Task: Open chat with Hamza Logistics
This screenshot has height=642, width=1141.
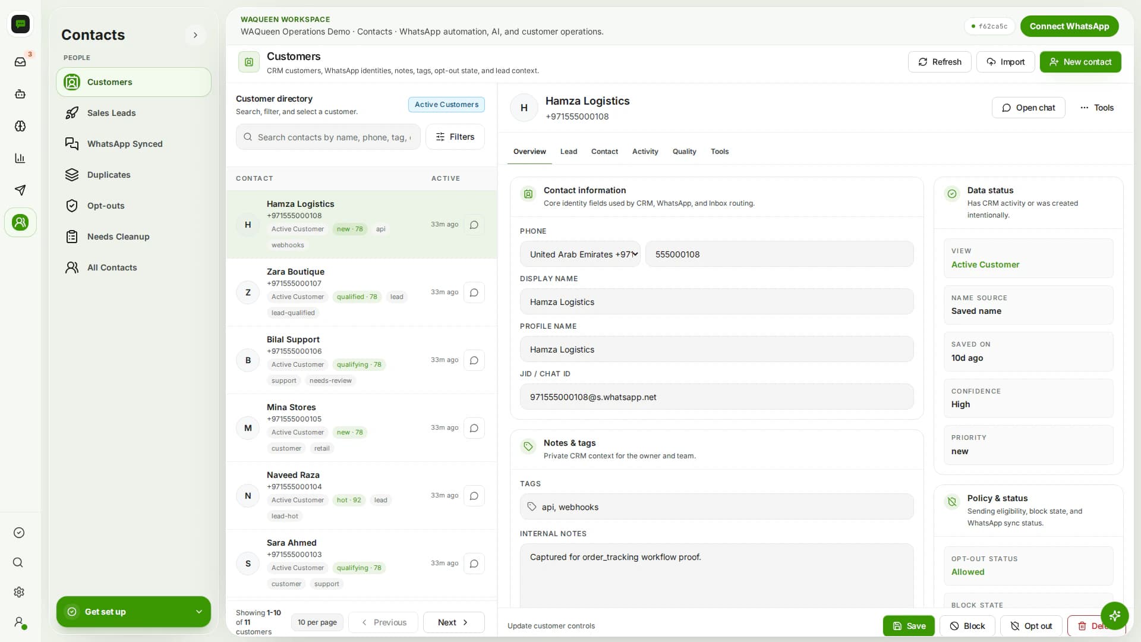Action: (1028, 108)
